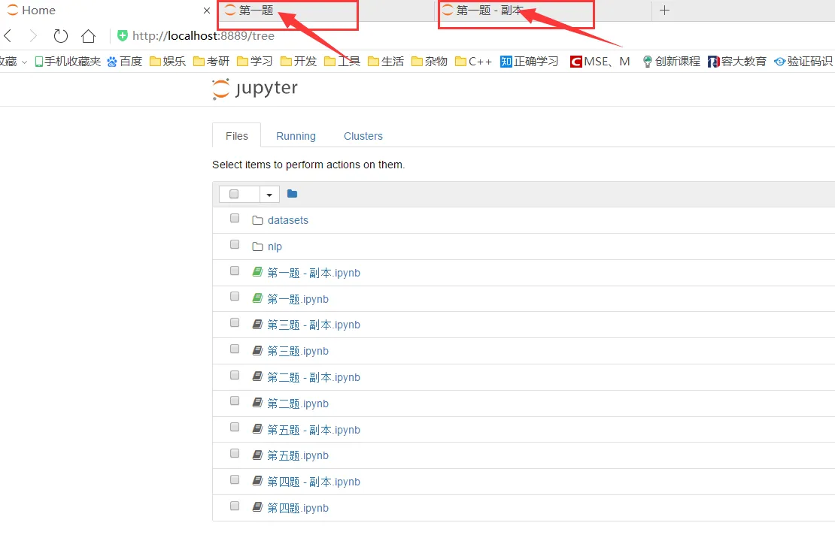Image resolution: width=835 pixels, height=535 pixels.
Task: Open the 第五题 - 副本.ipynb notebook
Action: coord(314,430)
